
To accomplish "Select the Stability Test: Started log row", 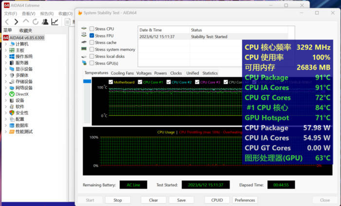I will [213, 37].
